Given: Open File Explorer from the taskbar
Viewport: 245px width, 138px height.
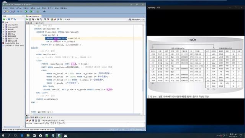Looking at the screenshot, I should [x=28, y=135].
